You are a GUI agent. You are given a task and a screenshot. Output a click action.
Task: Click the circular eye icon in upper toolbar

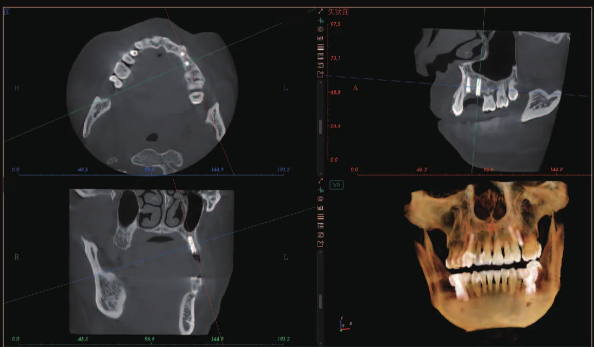tap(320, 29)
